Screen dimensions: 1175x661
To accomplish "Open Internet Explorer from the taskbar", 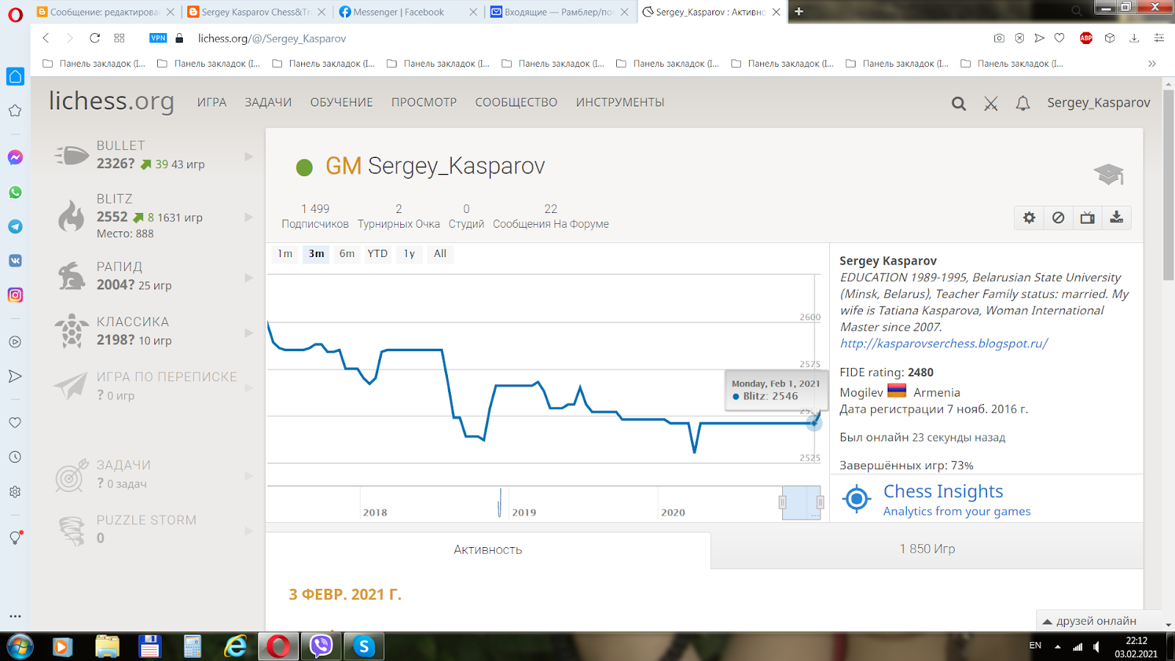I will 236,646.
